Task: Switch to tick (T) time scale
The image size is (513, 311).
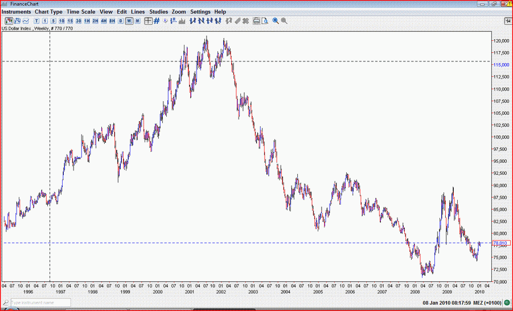Action: click(x=36, y=21)
